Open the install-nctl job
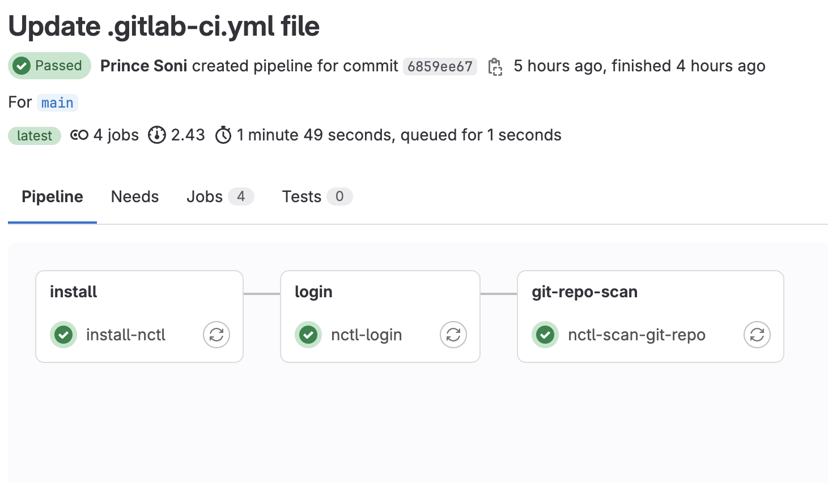This screenshot has width=828, height=483. (x=126, y=335)
